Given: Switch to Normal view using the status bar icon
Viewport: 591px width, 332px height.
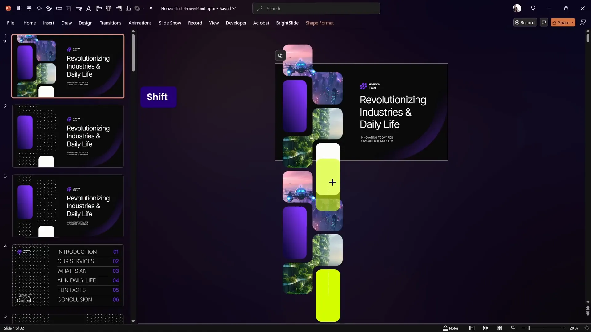Looking at the screenshot, I should pyautogui.click(x=472, y=328).
